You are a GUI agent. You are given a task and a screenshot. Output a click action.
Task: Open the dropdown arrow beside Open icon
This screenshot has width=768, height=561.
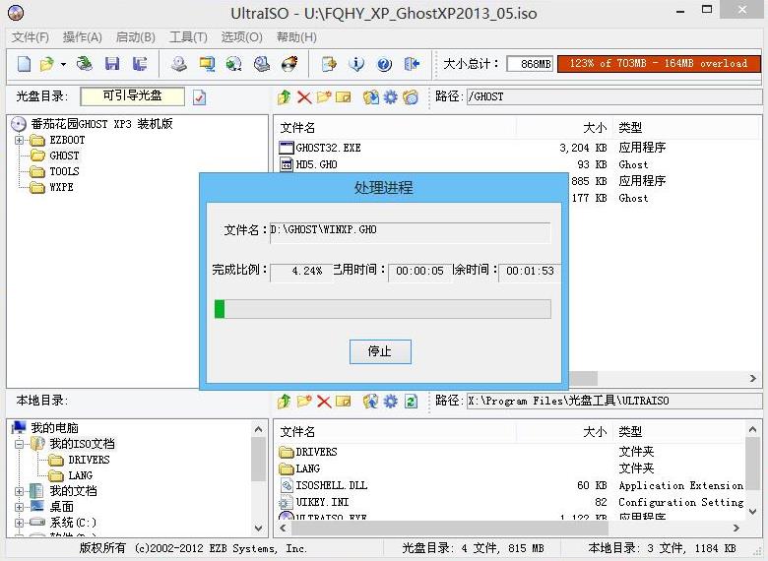coord(63,64)
